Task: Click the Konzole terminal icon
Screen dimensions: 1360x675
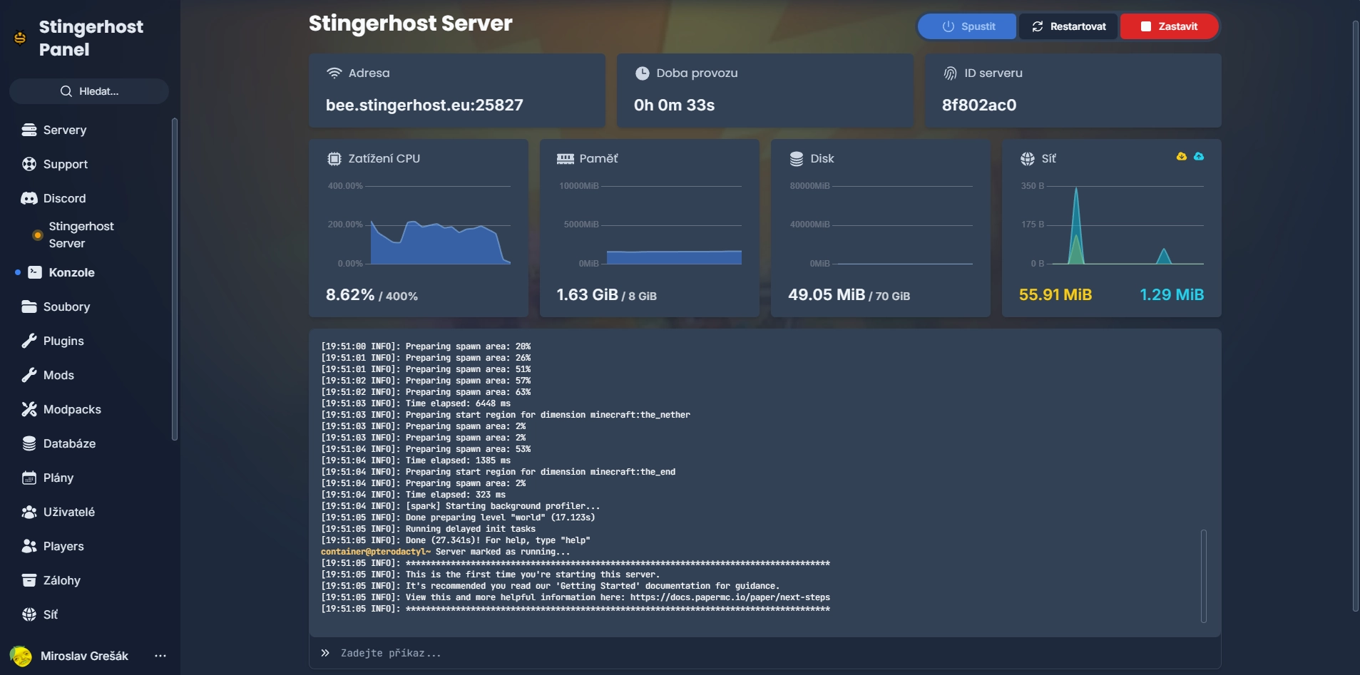Action: point(35,272)
